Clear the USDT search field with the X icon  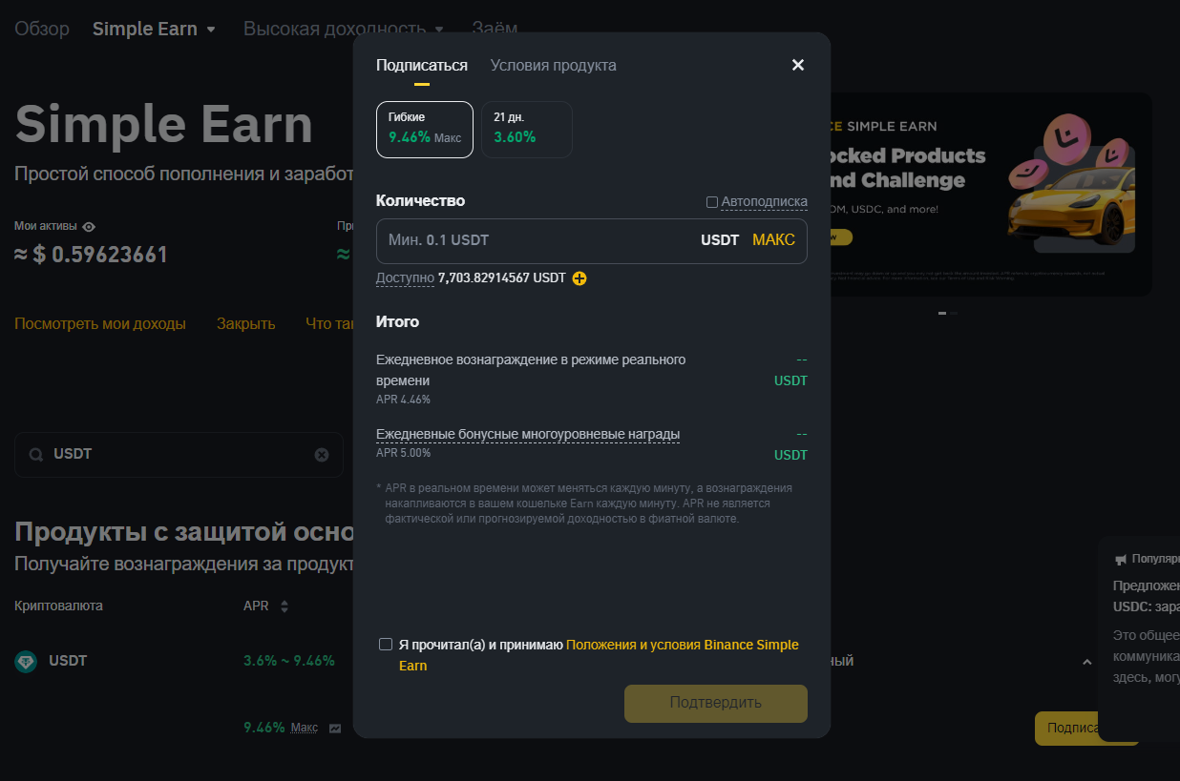[x=322, y=455]
